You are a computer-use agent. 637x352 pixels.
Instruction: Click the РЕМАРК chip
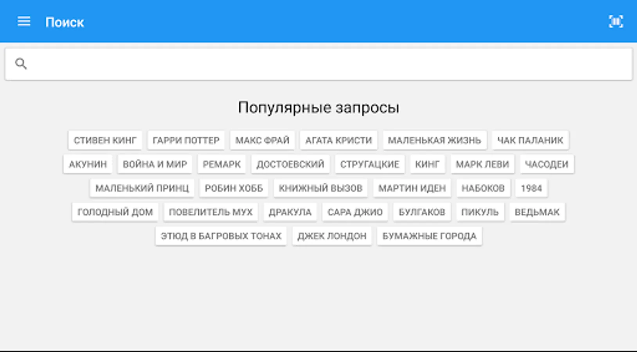[221, 164]
